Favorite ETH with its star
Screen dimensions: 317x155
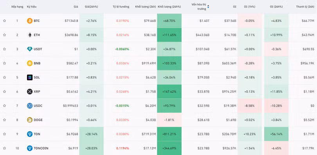pos(4,35)
